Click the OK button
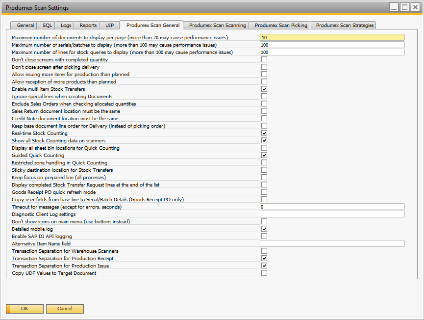424x320 pixels. coord(25,309)
